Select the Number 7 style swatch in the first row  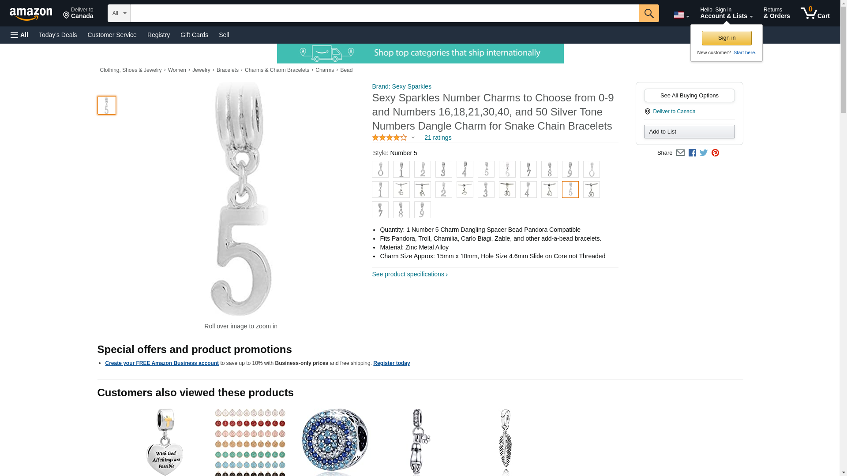[x=528, y=169]
